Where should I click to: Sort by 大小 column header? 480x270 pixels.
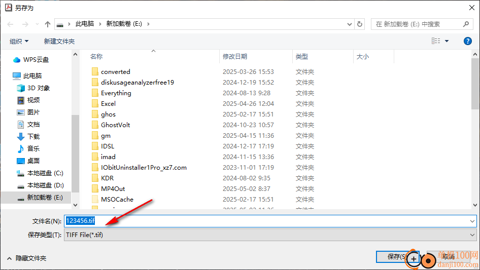click(363, 57)
